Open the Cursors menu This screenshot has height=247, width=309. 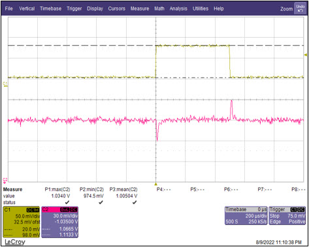[x=117, y=8]
